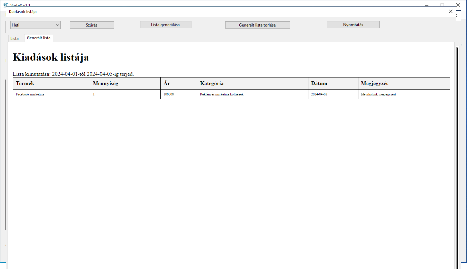The image size is (467, 269).
Task: Select the Facebook marketing product cell
Action: tap(30, 94)
